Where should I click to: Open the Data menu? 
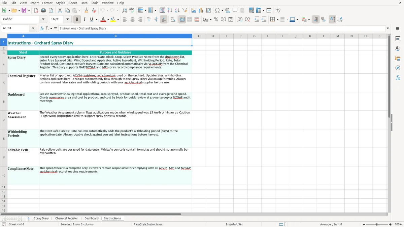click(x=84, y=3)
